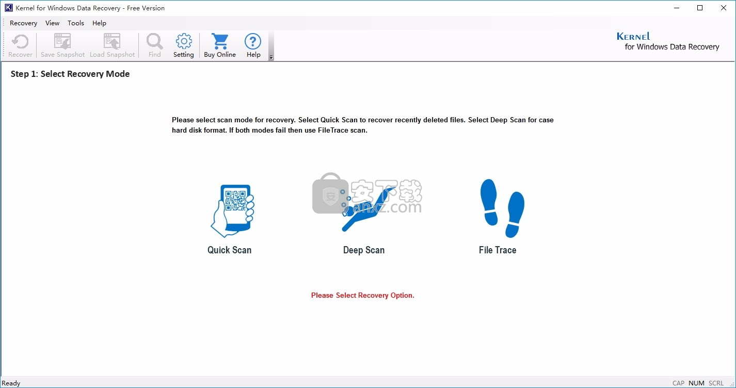Click the File Trace label
The height and width of the screenshot is (388, 736).
coord(498,250)
